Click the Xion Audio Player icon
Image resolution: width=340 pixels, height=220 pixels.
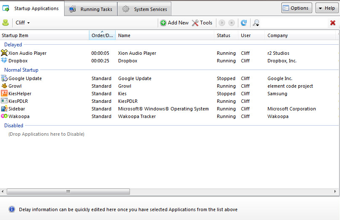click(x=4, y=53)
